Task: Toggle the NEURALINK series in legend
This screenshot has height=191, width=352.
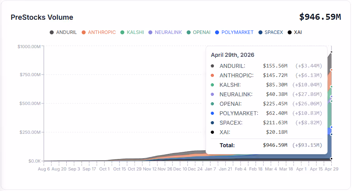Action: click(165, 32)
